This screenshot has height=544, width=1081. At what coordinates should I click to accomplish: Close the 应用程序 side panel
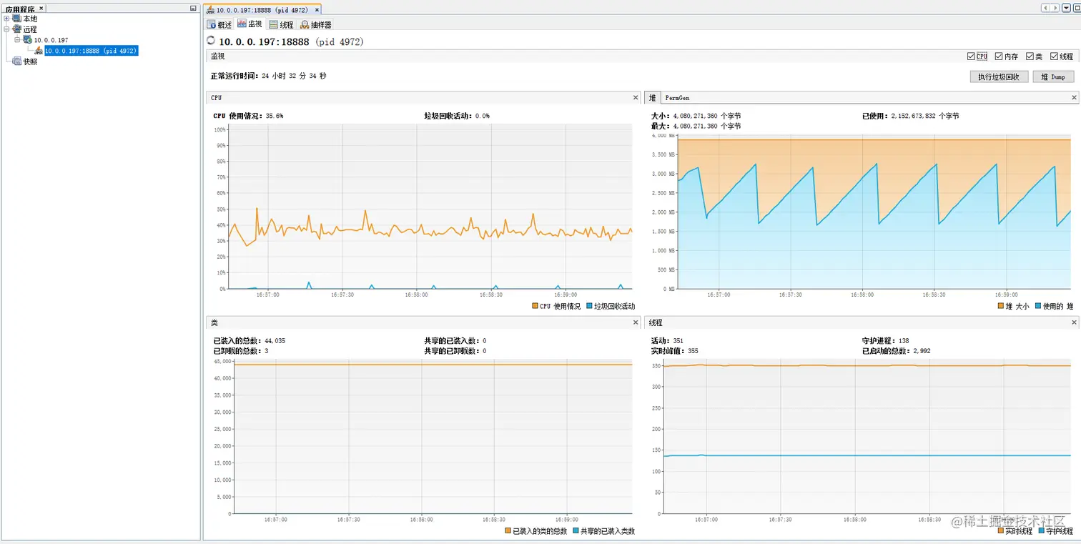point(41,9)
